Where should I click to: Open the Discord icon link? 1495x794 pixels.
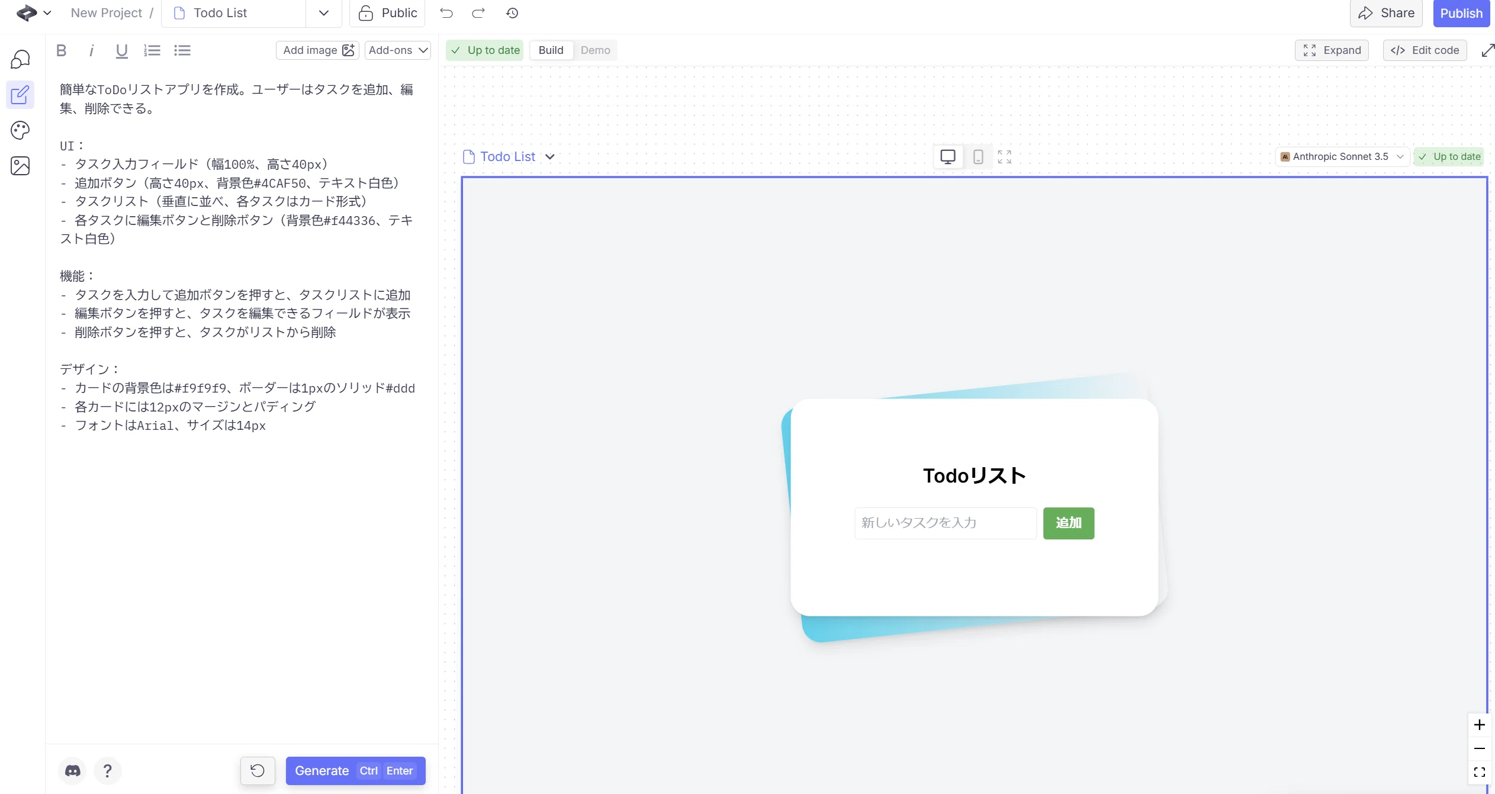pyautogui.click(x=73, y=771)
